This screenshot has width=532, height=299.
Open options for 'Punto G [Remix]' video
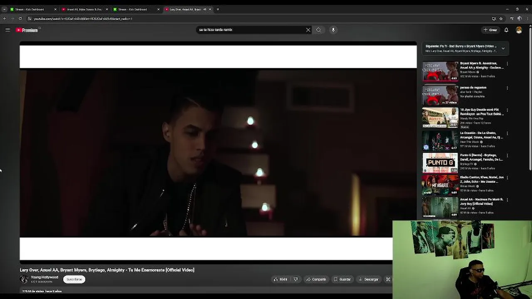coord(507,156)
